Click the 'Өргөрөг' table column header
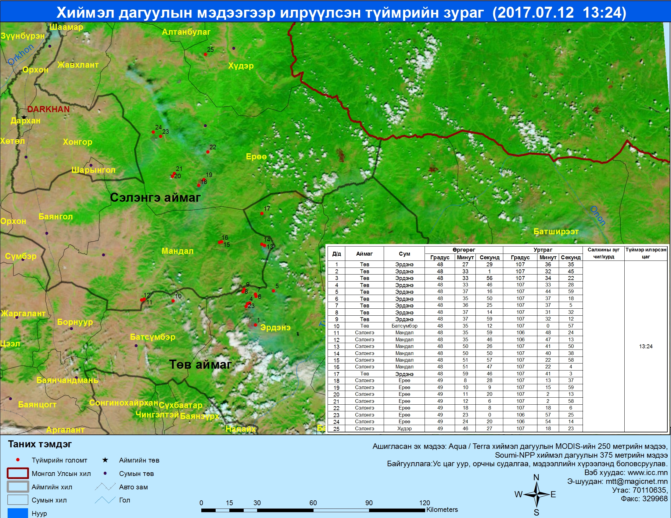 pyautogui.click(x=464, y=250)
